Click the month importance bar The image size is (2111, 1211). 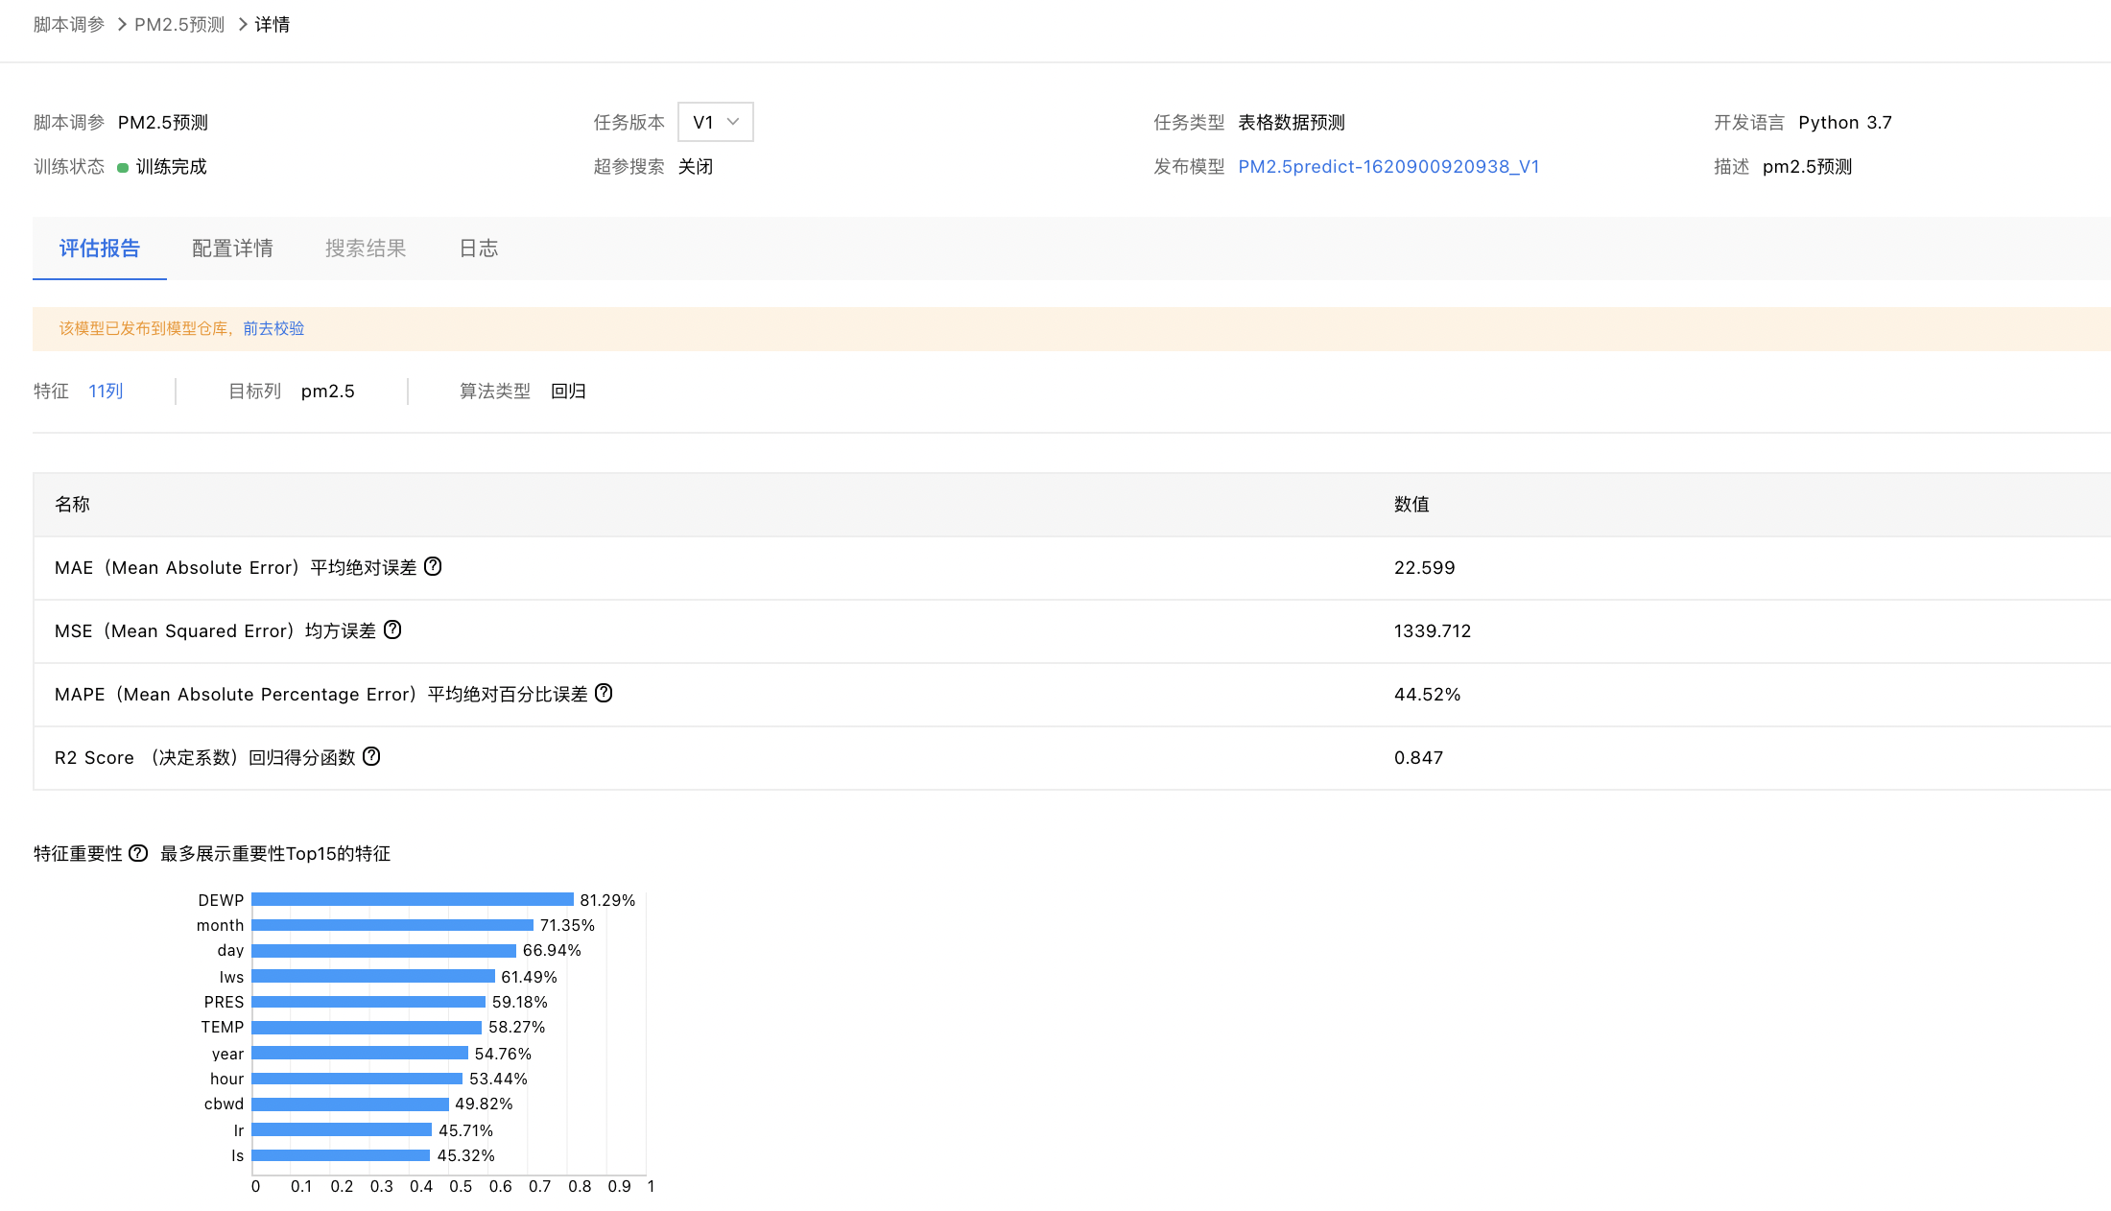392,925
